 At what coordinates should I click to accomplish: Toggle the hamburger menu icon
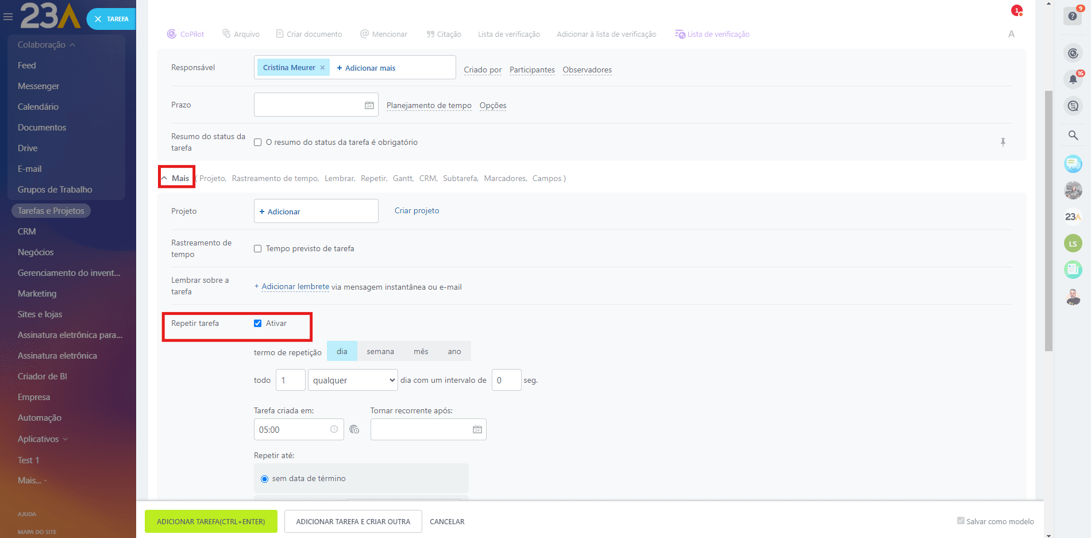point(8,17)
